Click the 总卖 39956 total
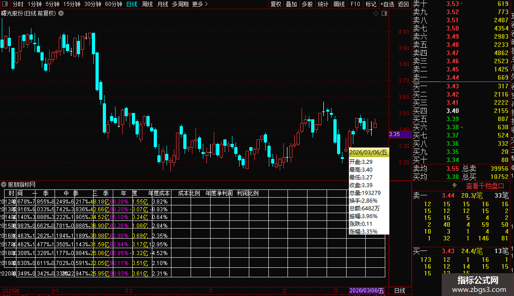Image resolution: width=514 pixels, height=296 pixels. point(499,168)
